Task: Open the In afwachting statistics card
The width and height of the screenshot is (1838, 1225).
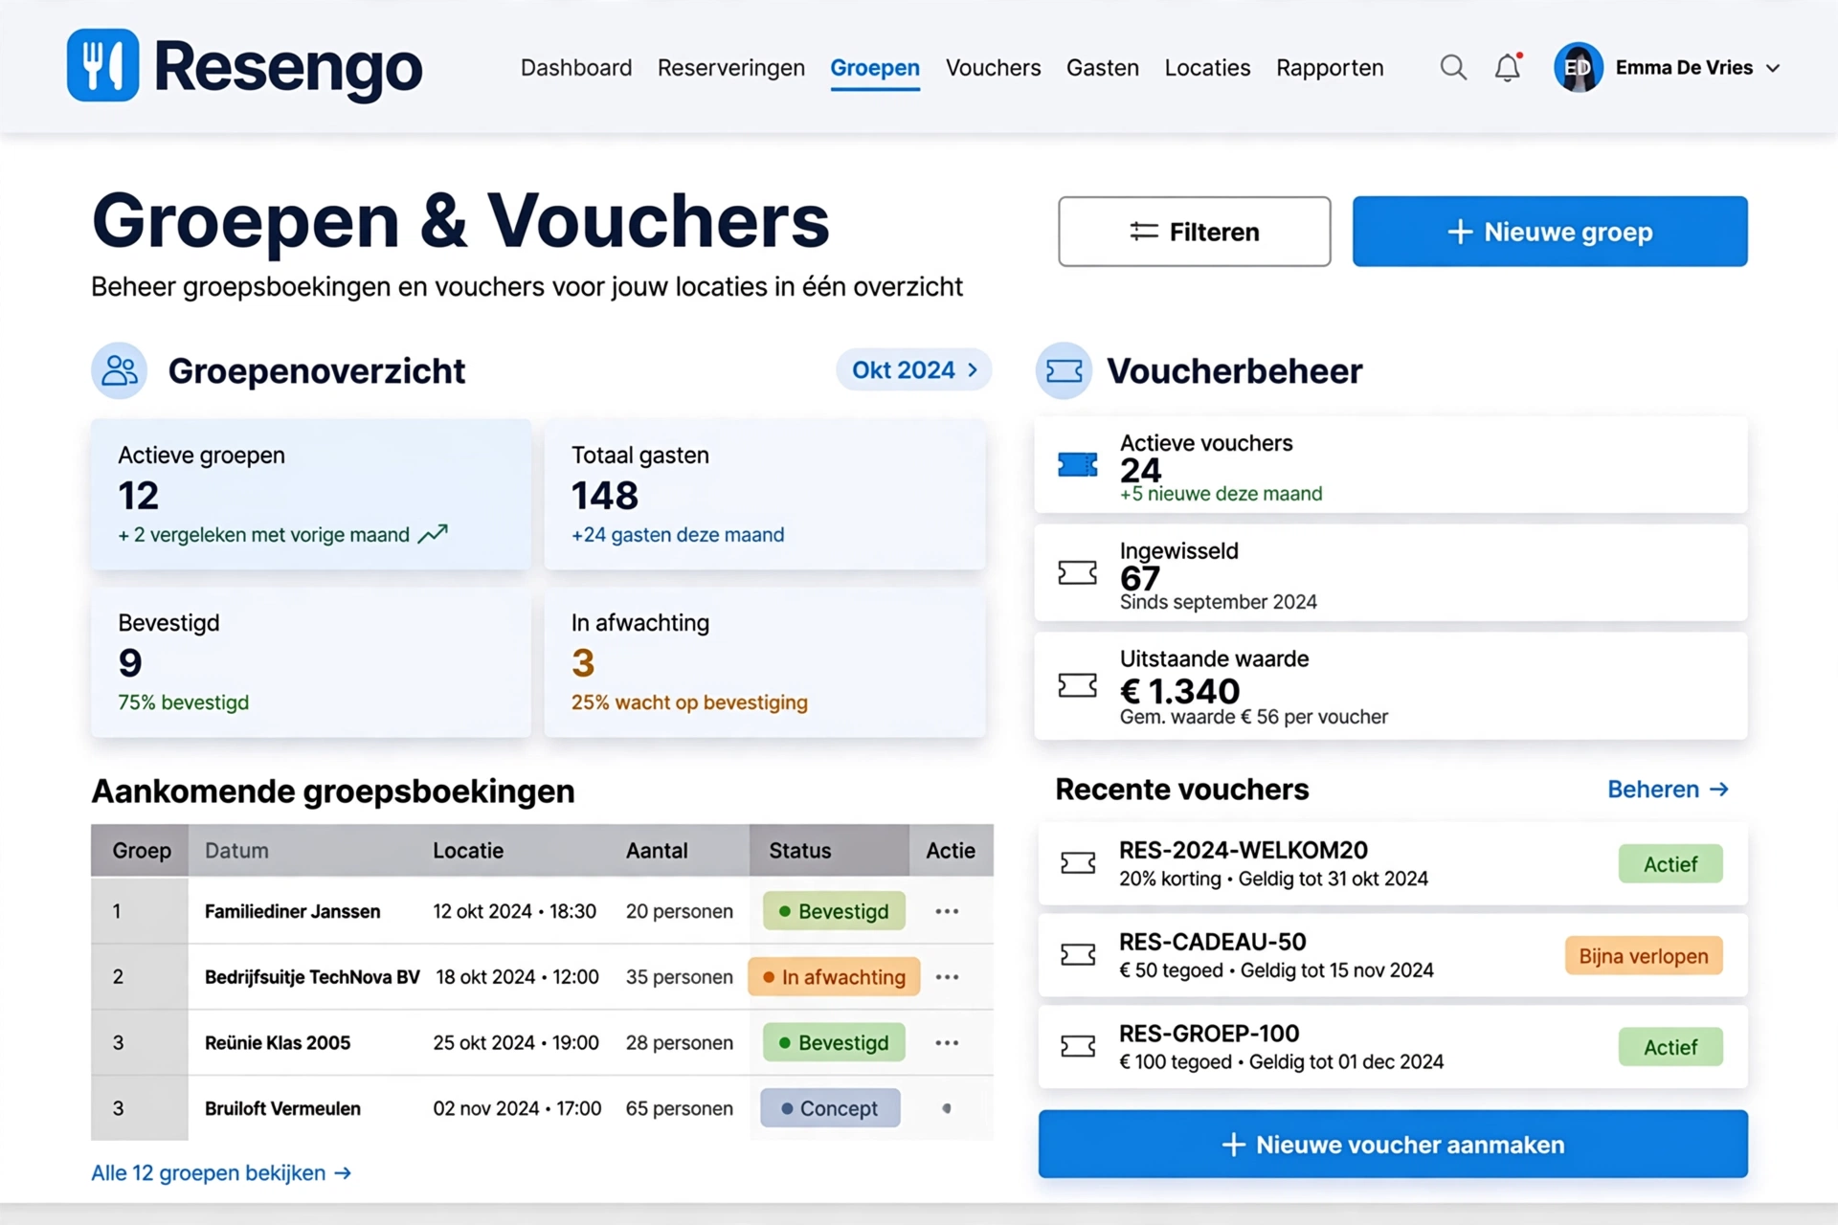Action: pos(765,662)
